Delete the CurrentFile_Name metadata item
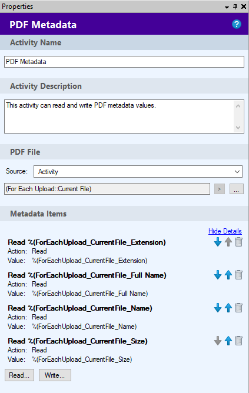Viewport: 249px width, 393px height. tap(239, 308)
